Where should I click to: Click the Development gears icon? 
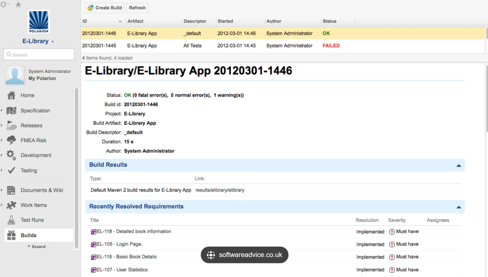click(12, 155)
